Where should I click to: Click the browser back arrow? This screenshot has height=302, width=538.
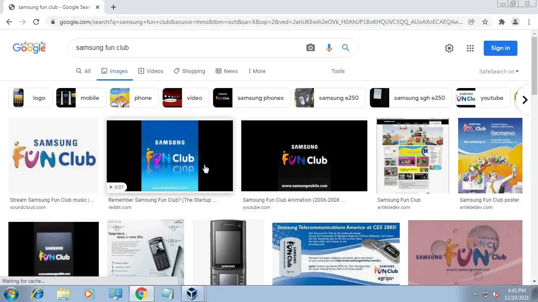coord(9,22)
